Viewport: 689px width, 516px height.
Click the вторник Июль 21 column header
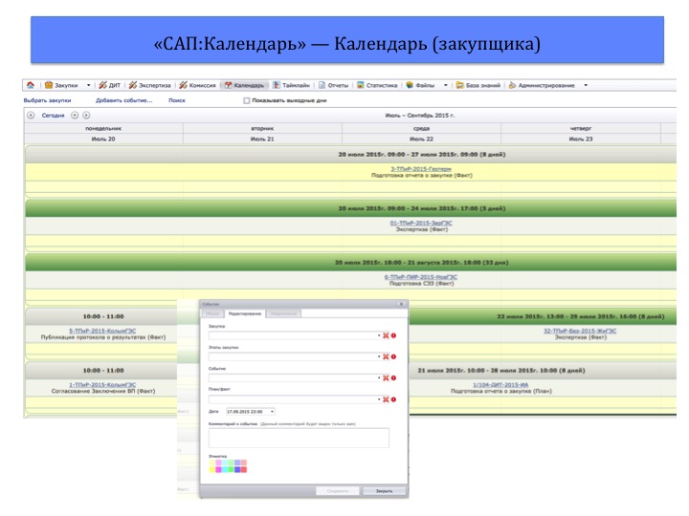(x=262, y=134)
